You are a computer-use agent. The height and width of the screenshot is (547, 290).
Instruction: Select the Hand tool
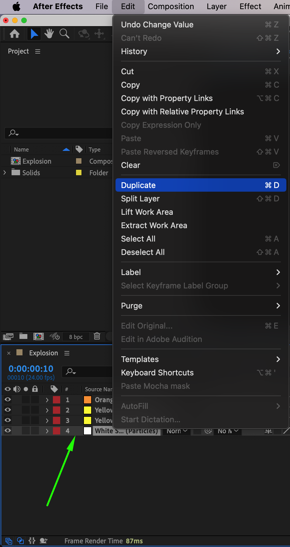click(x=49, y=34)
